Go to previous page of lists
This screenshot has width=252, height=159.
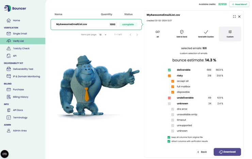point(130,35)
